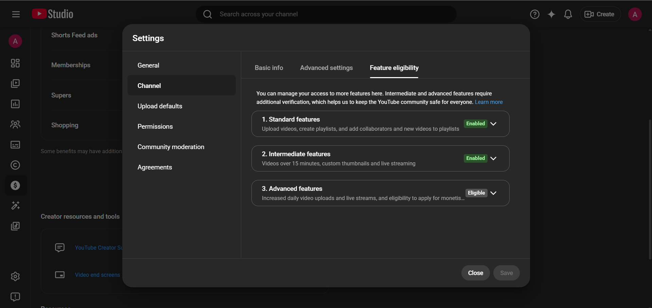The height and width of the screenshot is (308, 652).
Task: Click the Close button in Settings
Action: (x=475, y=273)
